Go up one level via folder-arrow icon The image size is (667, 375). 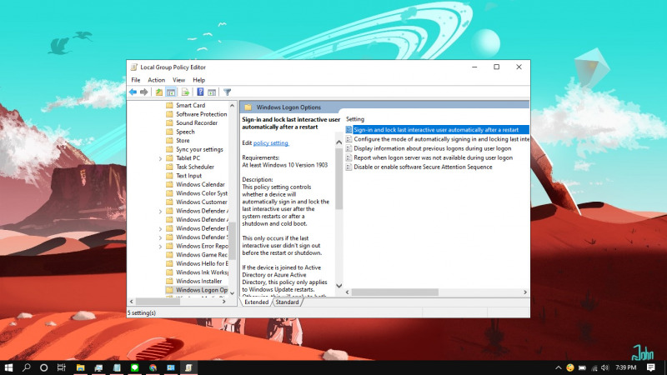pos(159,92)
